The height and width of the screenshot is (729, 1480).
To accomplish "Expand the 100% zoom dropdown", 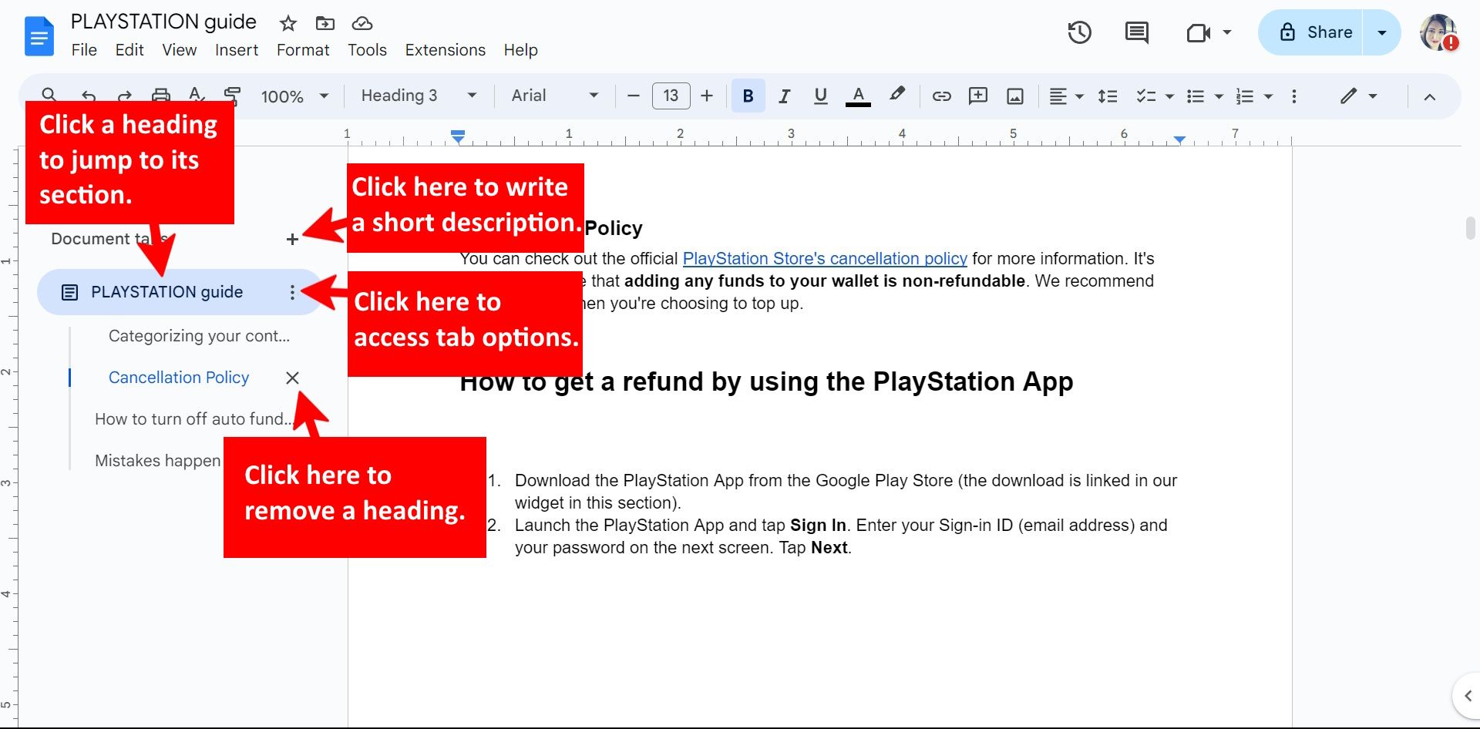I will point(294,96).
